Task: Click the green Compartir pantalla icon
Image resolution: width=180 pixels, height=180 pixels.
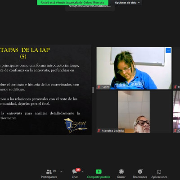Action: click(99, 171)
